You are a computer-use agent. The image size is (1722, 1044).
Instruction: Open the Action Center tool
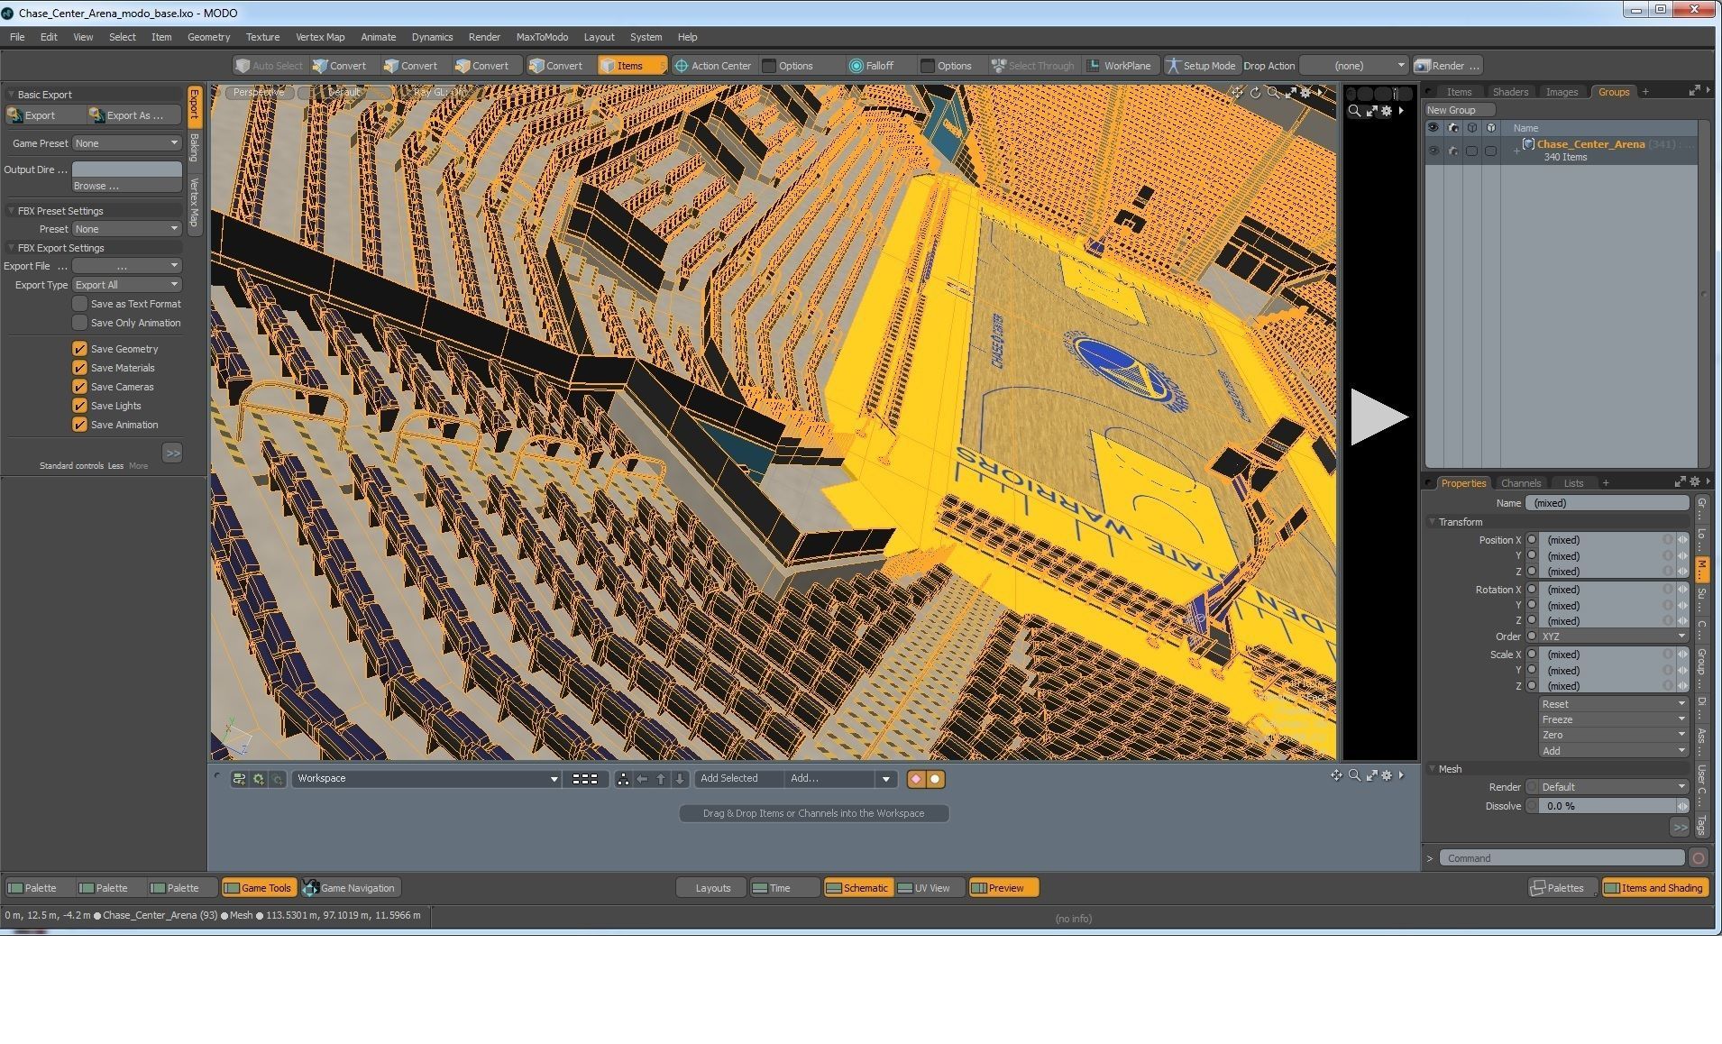(x=713, y=66)
